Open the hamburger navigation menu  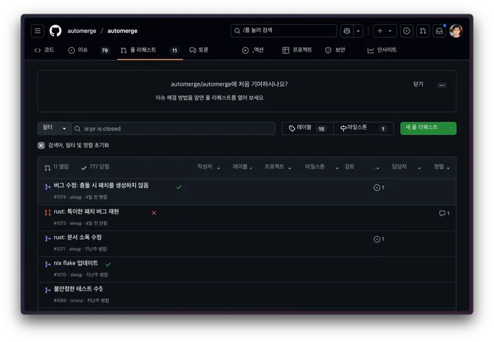click(x=38, y=31)
